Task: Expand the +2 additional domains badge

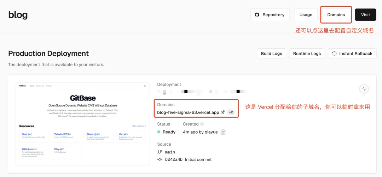Action: (x=231, y=112)
